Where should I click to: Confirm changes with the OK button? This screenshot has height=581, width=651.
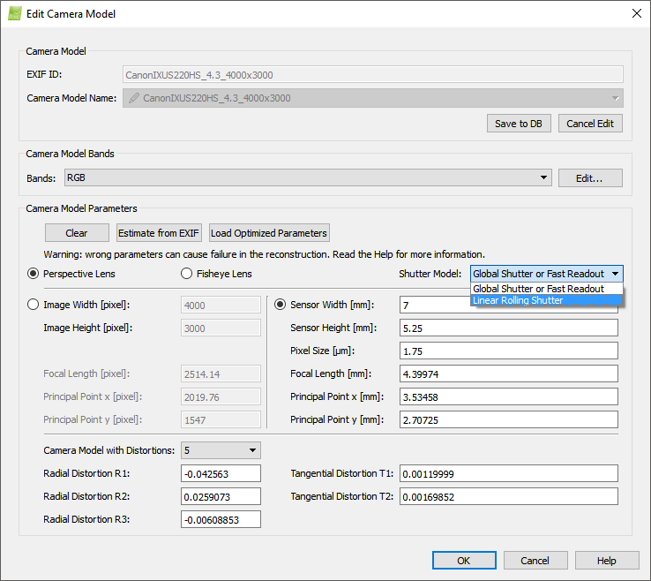[x=463, y=561]
